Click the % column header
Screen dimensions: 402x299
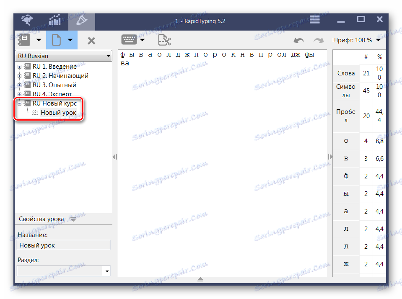[380, 57]
